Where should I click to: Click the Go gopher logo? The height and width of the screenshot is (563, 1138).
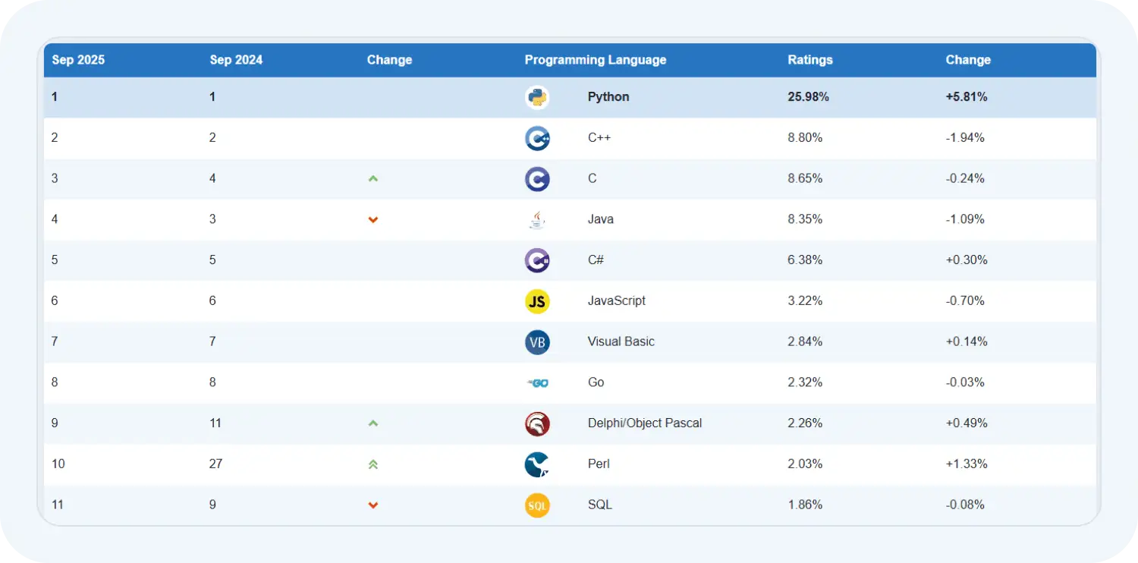coord(537,383)
